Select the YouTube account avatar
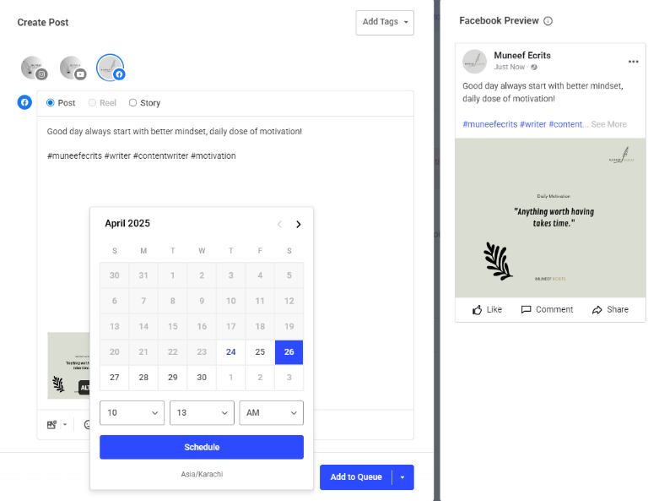The image size is (659, 501). (73, 68)
